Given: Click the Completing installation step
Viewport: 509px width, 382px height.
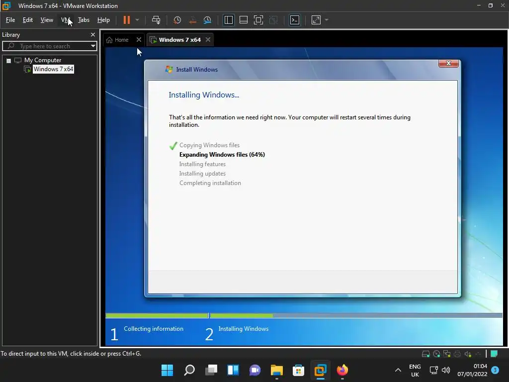Looking at the screenshot, I should (x=210, y=183).
